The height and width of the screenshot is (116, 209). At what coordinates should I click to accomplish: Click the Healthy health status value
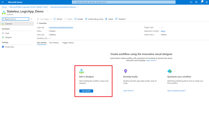[164, 35]
